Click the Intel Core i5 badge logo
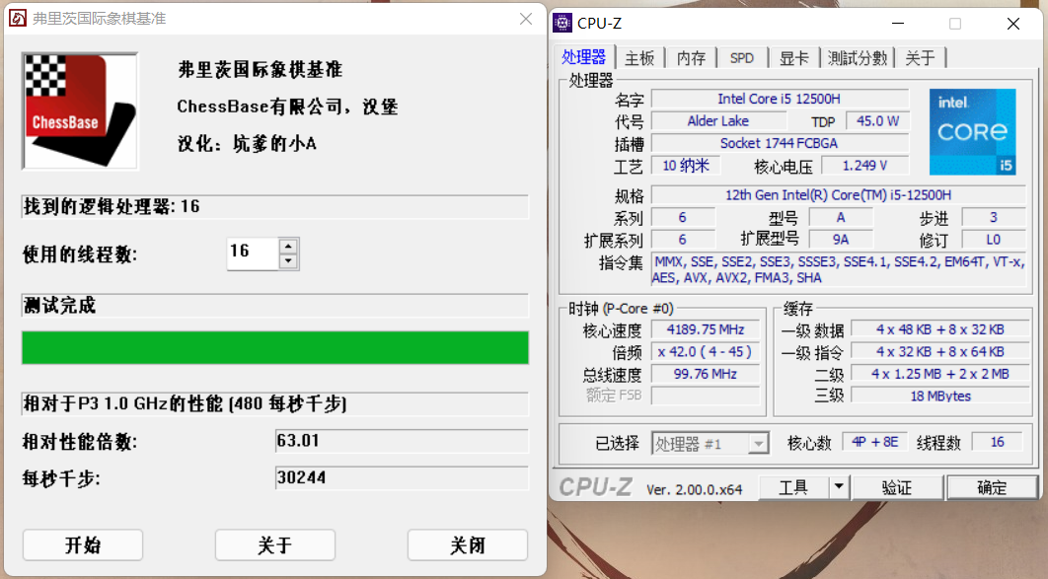1048x579 pixels. point(972,132)
